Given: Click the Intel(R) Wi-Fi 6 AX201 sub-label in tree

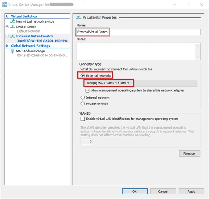Looking at the screenshot, I should click(42, 41).
